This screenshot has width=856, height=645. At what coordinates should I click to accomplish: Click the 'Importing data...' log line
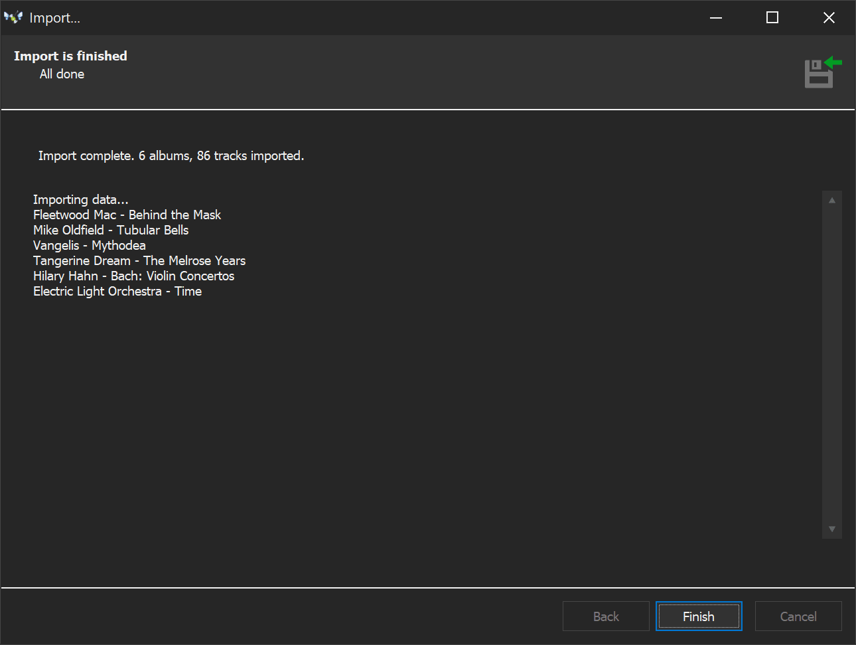click(x=80, y=199)
